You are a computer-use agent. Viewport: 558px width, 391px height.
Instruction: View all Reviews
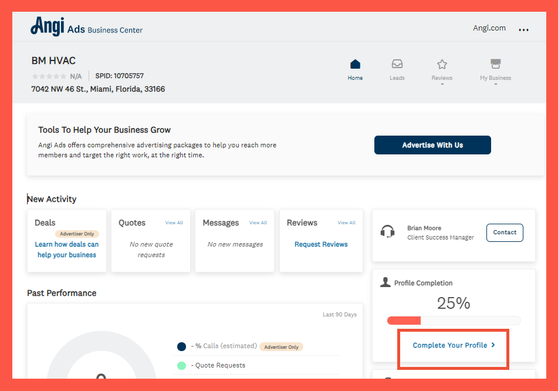tap(347, 223)
